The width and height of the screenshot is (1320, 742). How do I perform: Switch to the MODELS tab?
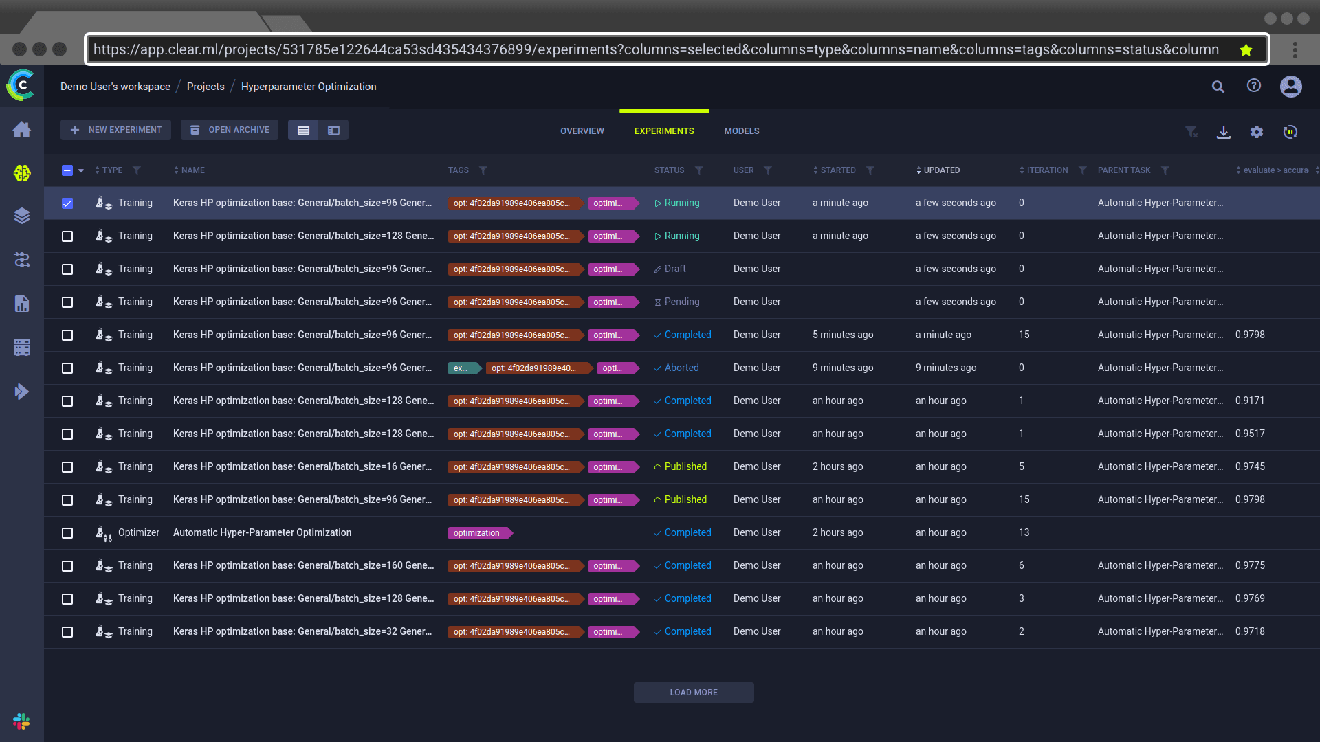coord(742,131)
